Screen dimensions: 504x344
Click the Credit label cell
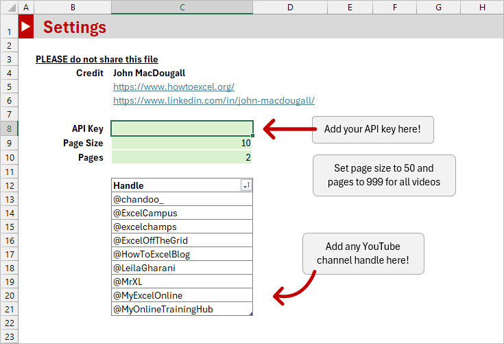[90, 73]
